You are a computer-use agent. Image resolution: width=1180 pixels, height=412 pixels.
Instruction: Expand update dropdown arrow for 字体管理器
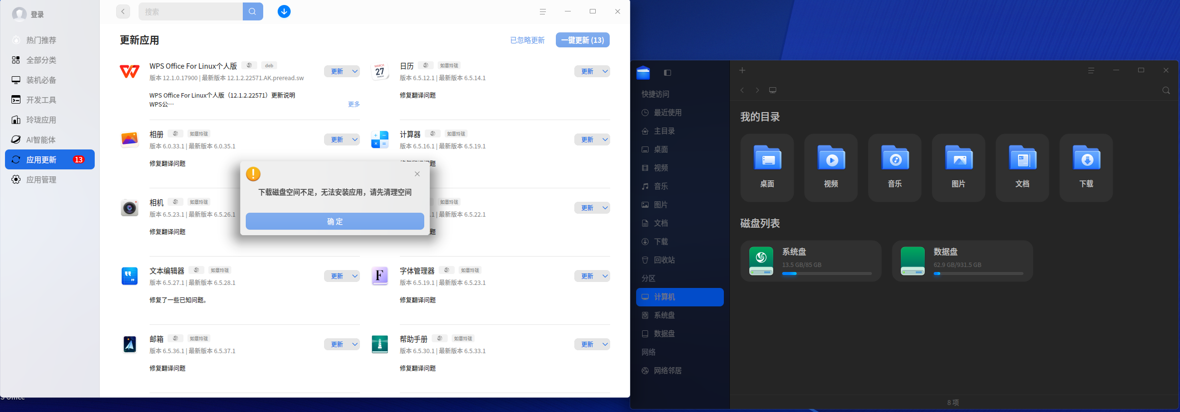(605, 276)
